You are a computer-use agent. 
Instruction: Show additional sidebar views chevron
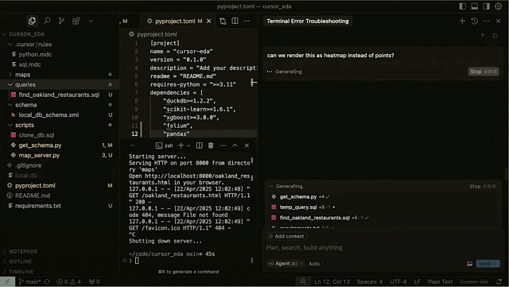[91, 21]
